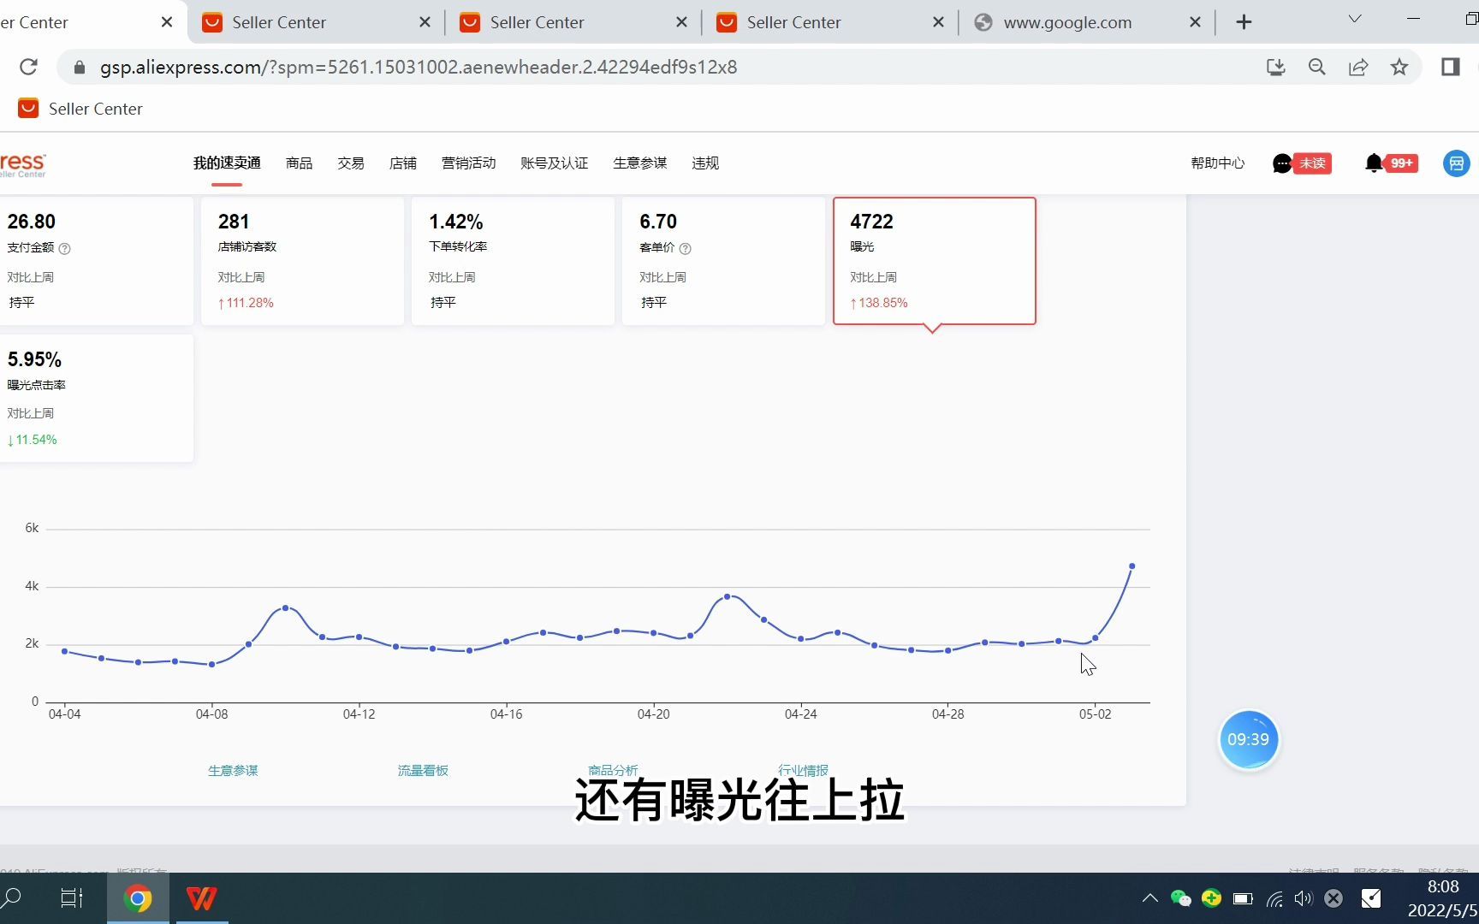Click the help icon beside 客单价
Screen dimensions: 1479x924
[x=685, y=248]
